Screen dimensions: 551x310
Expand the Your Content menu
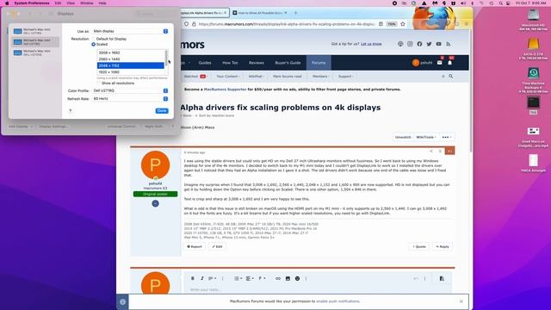tap(228, 77)
